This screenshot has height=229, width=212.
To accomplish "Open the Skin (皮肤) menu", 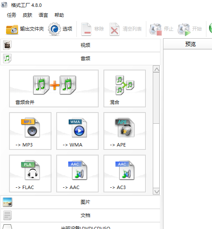I will [27, 15].
